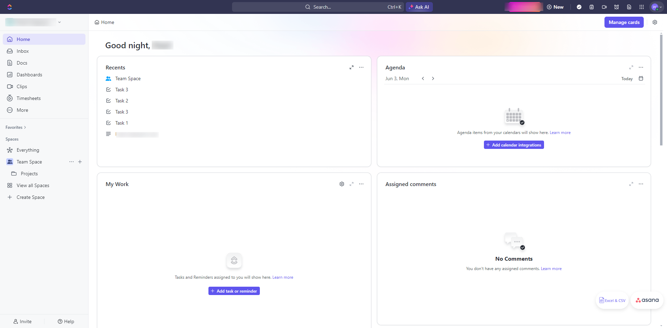Screen dimensions: 667x328
Task: Go to Home in the sidebar
Action: [x=44, y=39]
